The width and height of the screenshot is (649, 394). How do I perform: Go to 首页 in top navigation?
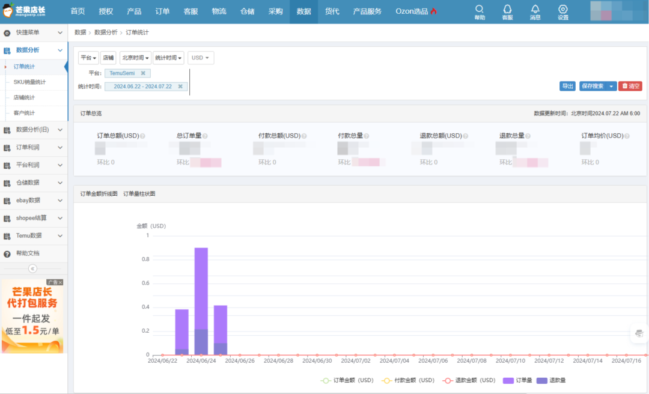coord(78,11)
